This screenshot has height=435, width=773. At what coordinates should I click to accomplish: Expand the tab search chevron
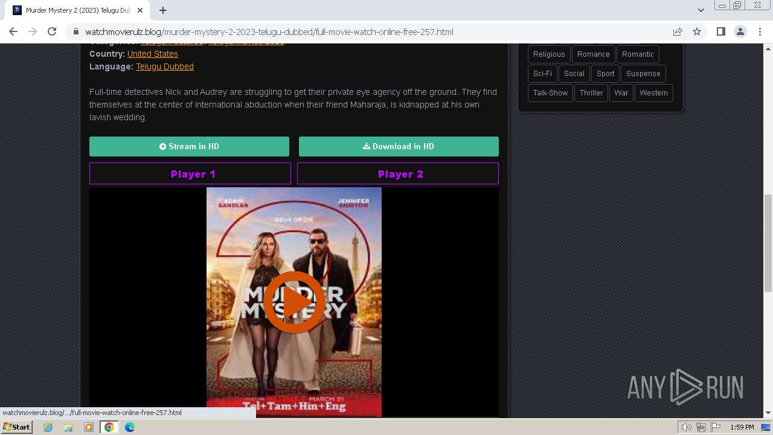(701, 10)
